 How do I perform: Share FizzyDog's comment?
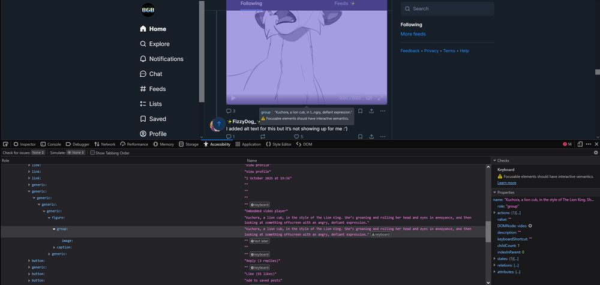(371, 137)
